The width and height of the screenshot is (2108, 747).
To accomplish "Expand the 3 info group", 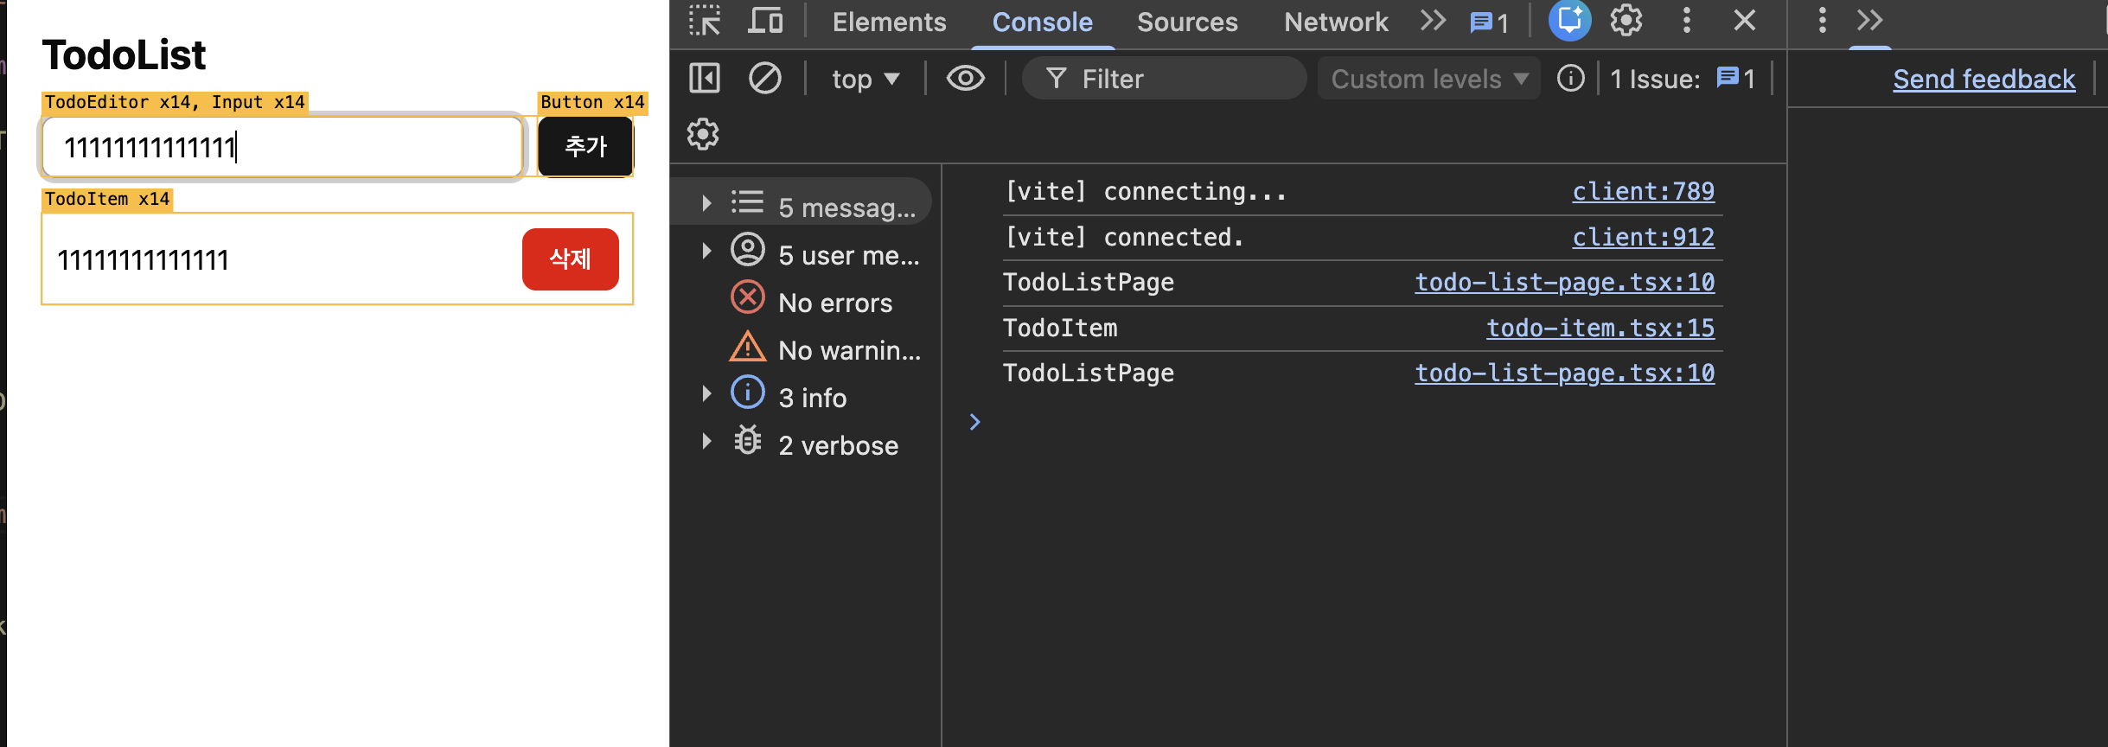I will pyautogui.click(x=706, y=394).
